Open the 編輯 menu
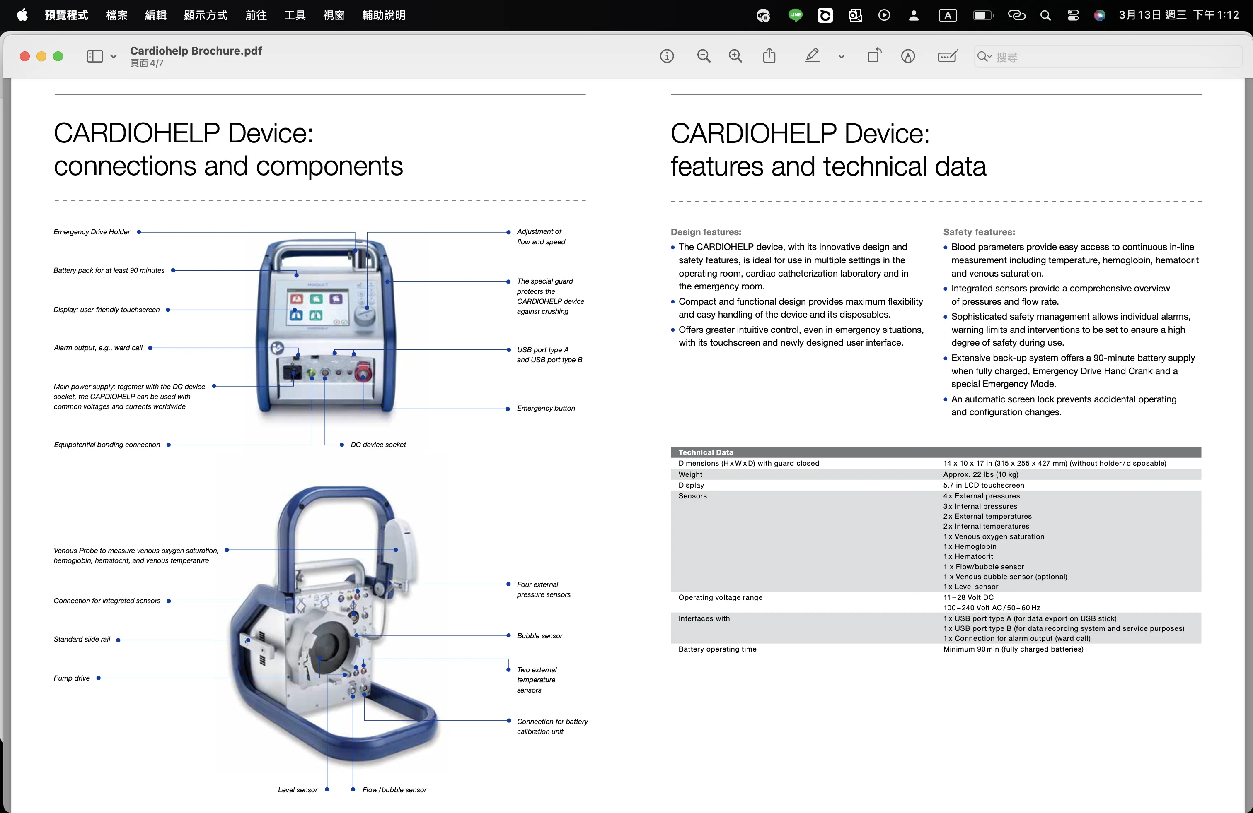This screenshot has width=1253, height=813. [x=156, y=15]
